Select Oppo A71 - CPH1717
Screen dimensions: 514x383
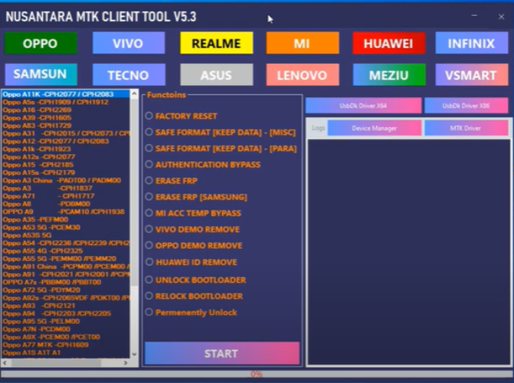(66, 196)
